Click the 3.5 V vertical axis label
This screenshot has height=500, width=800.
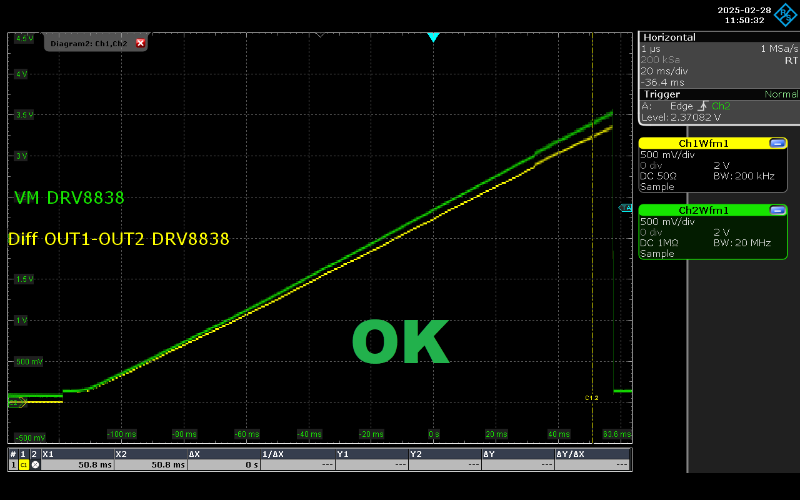[x=25, y=115]
